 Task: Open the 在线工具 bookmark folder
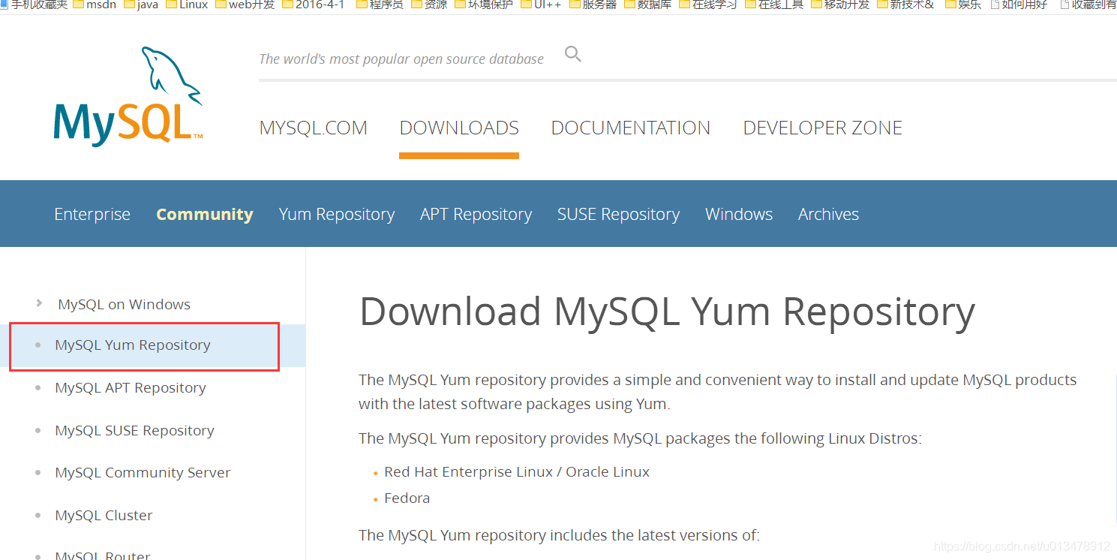click(x=774, y=5)
